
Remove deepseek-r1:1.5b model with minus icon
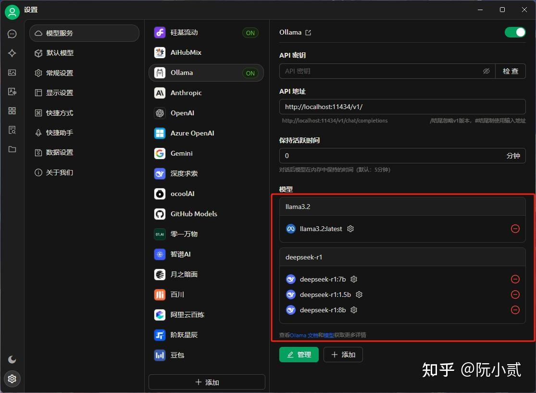tap(515, 295)
